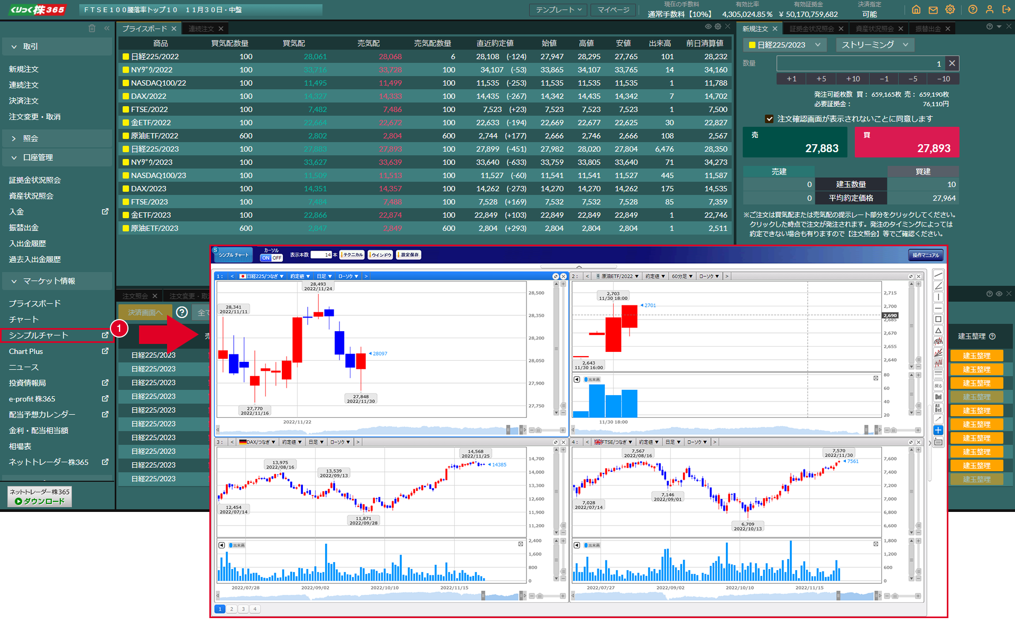Uncheck the 注文確認画面 agreement checkbox
The height and width of the screenshot is (644, 1015).
pos(769,119)
